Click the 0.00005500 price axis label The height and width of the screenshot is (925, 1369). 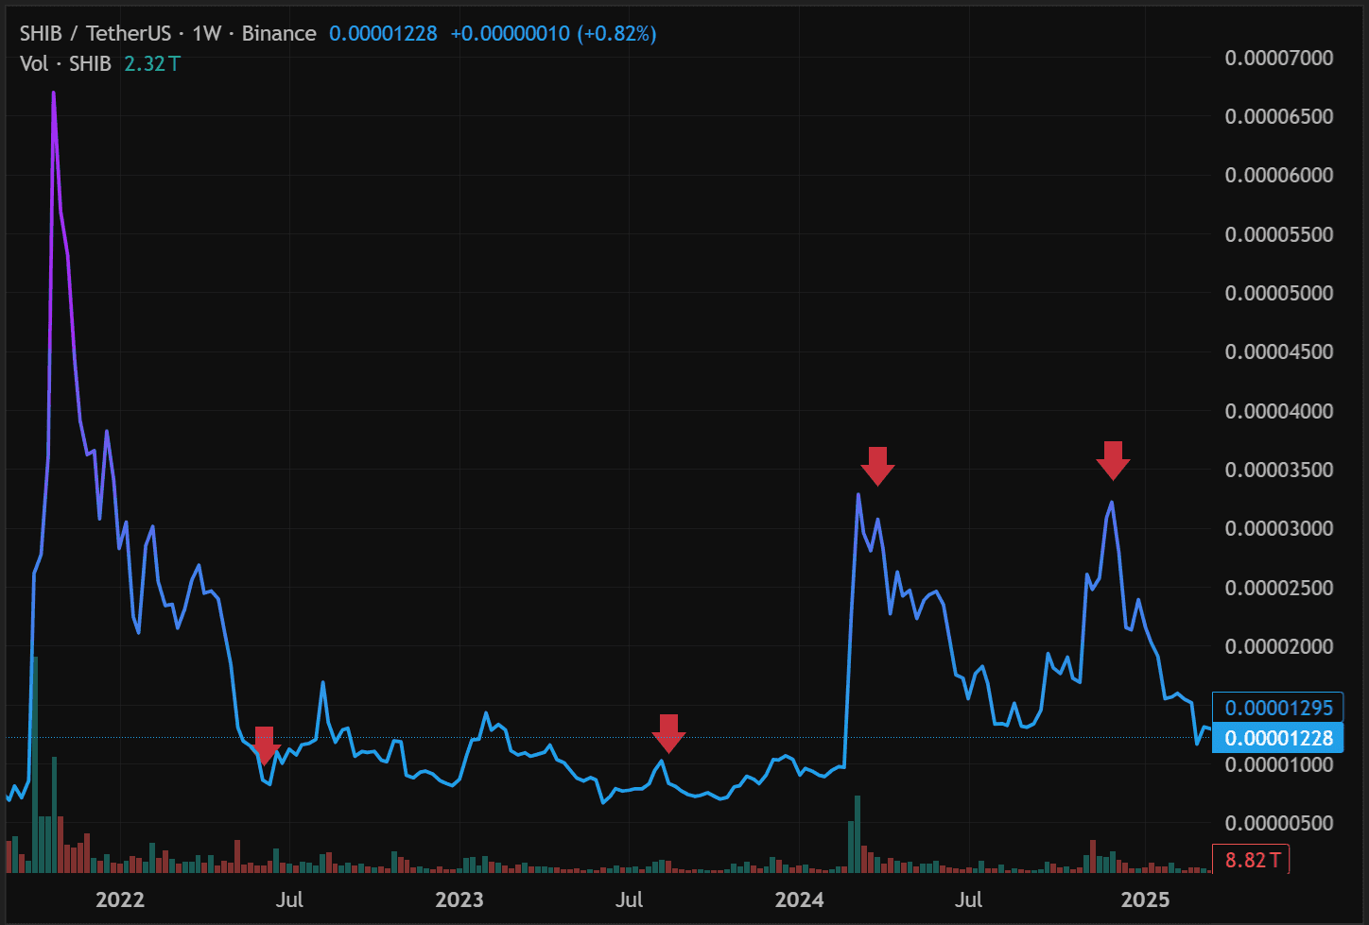click(x=1279, y=234)
